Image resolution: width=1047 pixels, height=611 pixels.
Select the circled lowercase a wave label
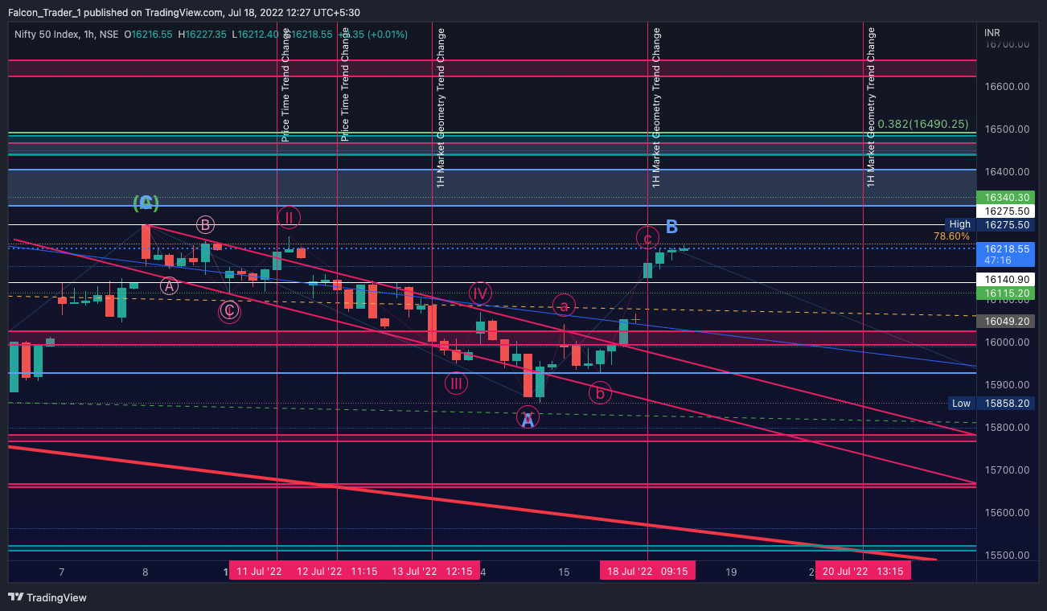tap(565, 305)
